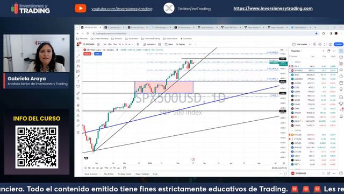Open the candlestick chart type menu

coord(138,44)
